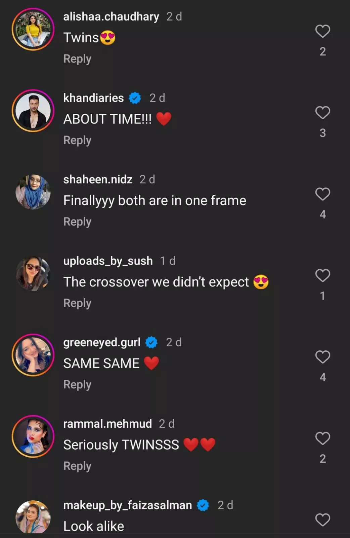Like greeneyed.gurl's SAME SAME comment

pyautogui.click(x=322, y=357)
